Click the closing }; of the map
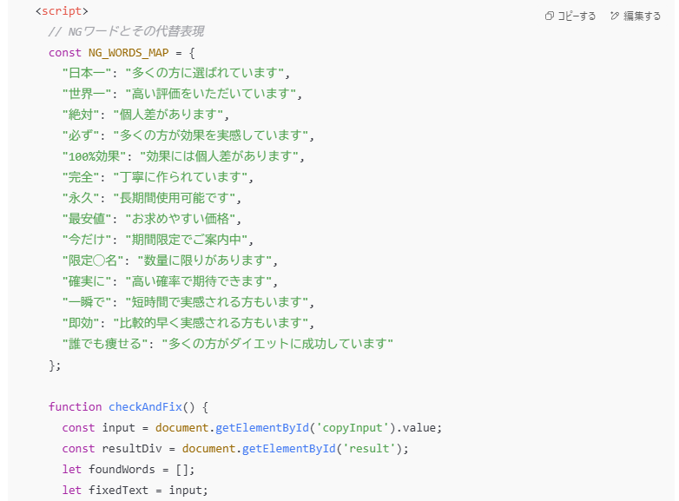This screenshot has height=501, width=679. coord(55,365)
